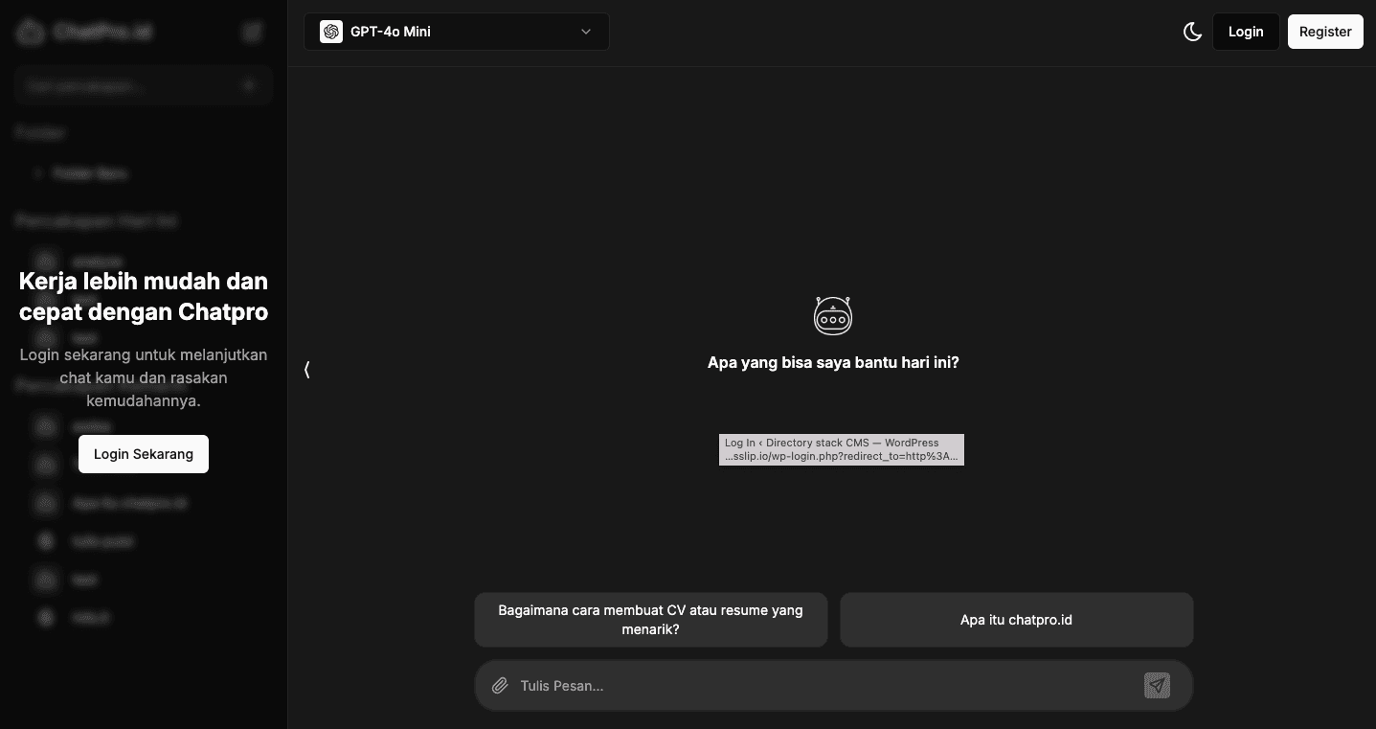Open the GPT-4o Mini model dropdown
1376x729 pixels.
(457, 32)
